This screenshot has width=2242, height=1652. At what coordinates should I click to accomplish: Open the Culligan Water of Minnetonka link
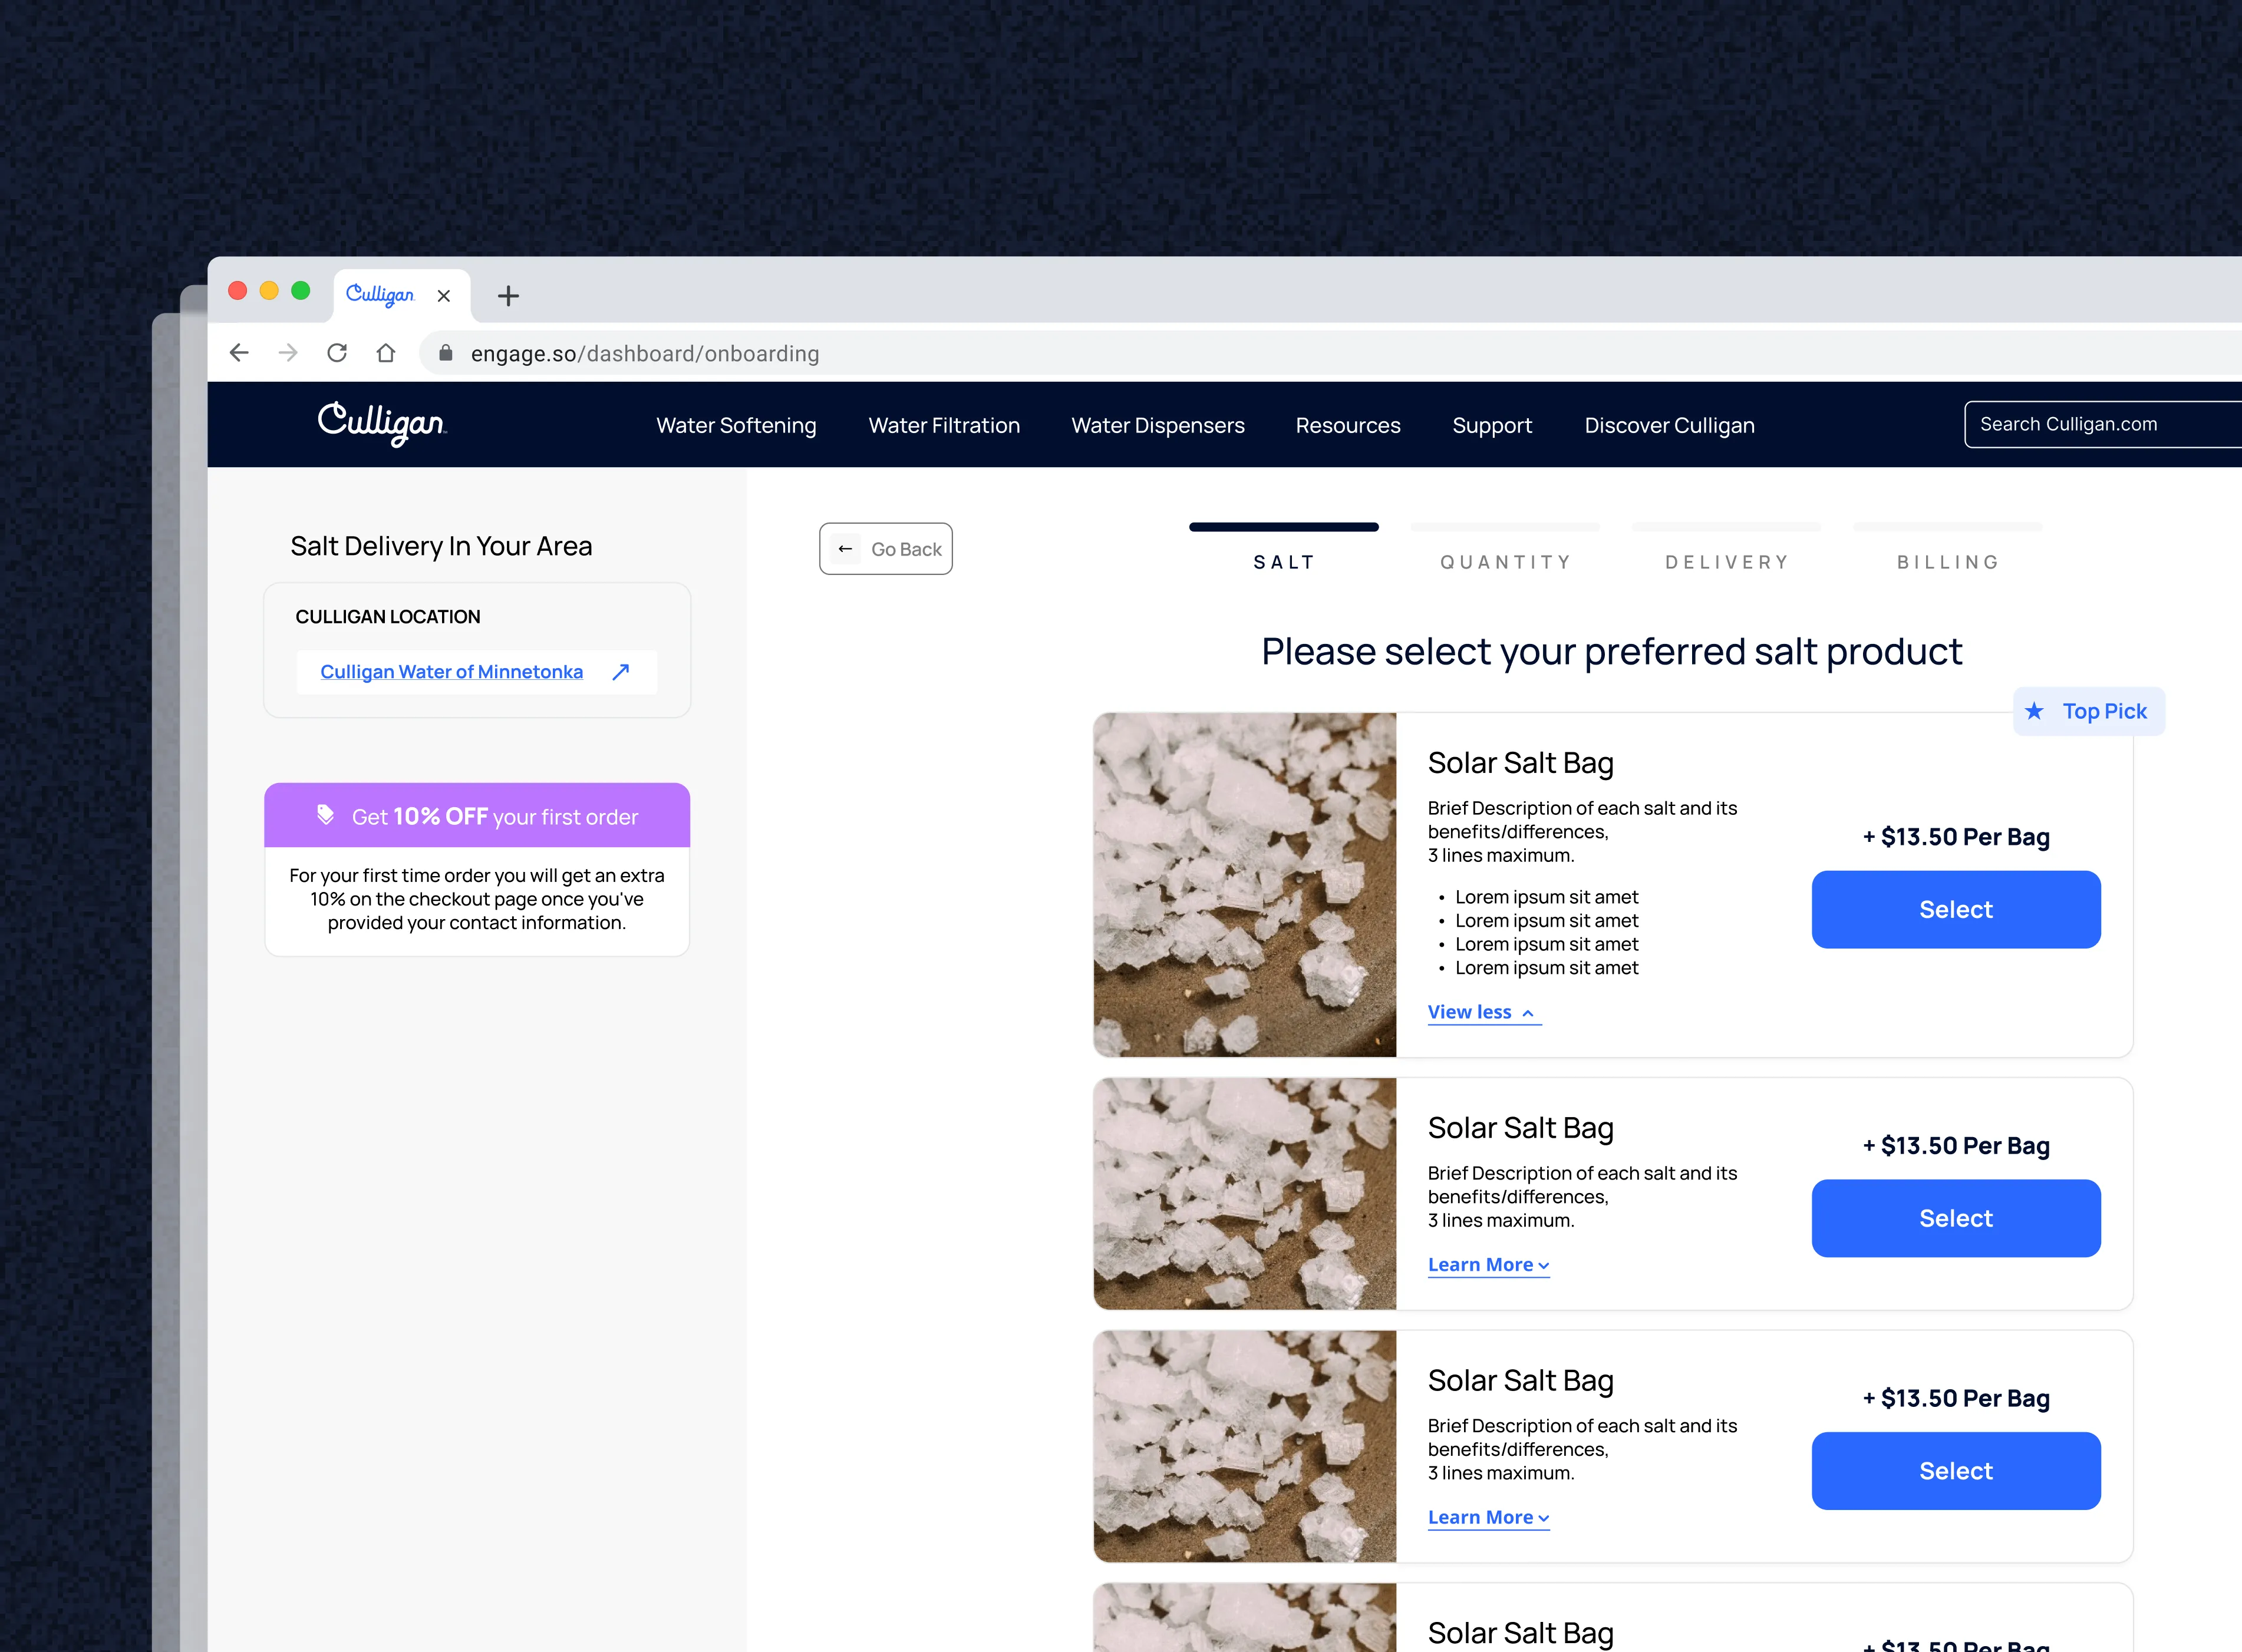coord(451,672)
